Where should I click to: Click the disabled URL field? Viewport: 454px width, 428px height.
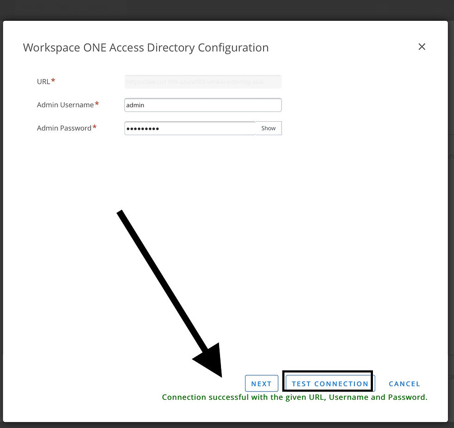[203, 82]
